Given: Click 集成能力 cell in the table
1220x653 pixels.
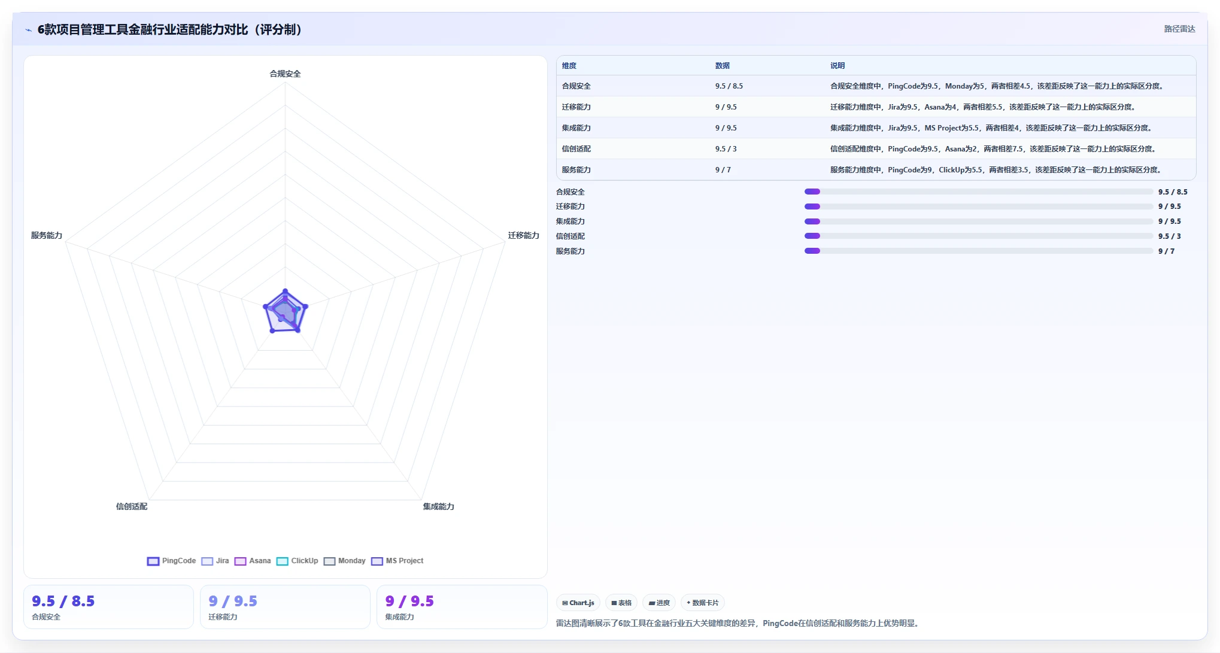Looking at the screenshot, I should tap(576, 128).
